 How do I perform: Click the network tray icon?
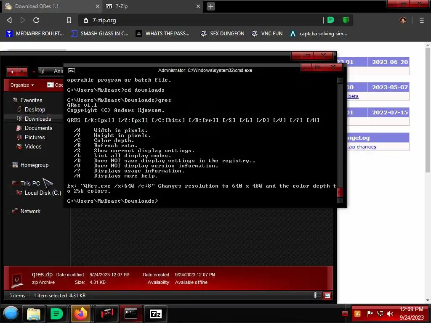380,313
